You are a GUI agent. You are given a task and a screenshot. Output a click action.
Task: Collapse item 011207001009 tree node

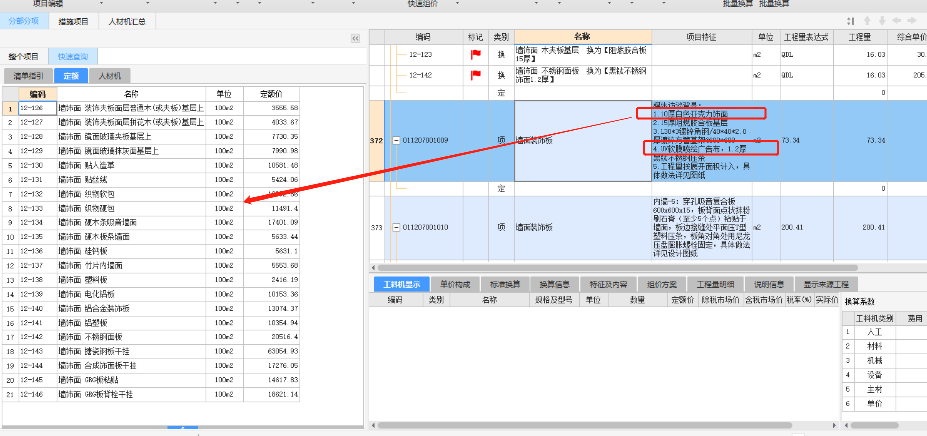397,140
